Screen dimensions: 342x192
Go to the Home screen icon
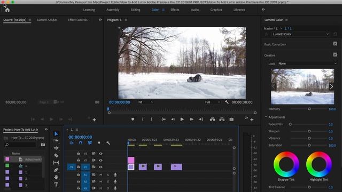click(7, 10)
